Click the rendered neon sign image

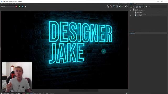coord(64,50)
